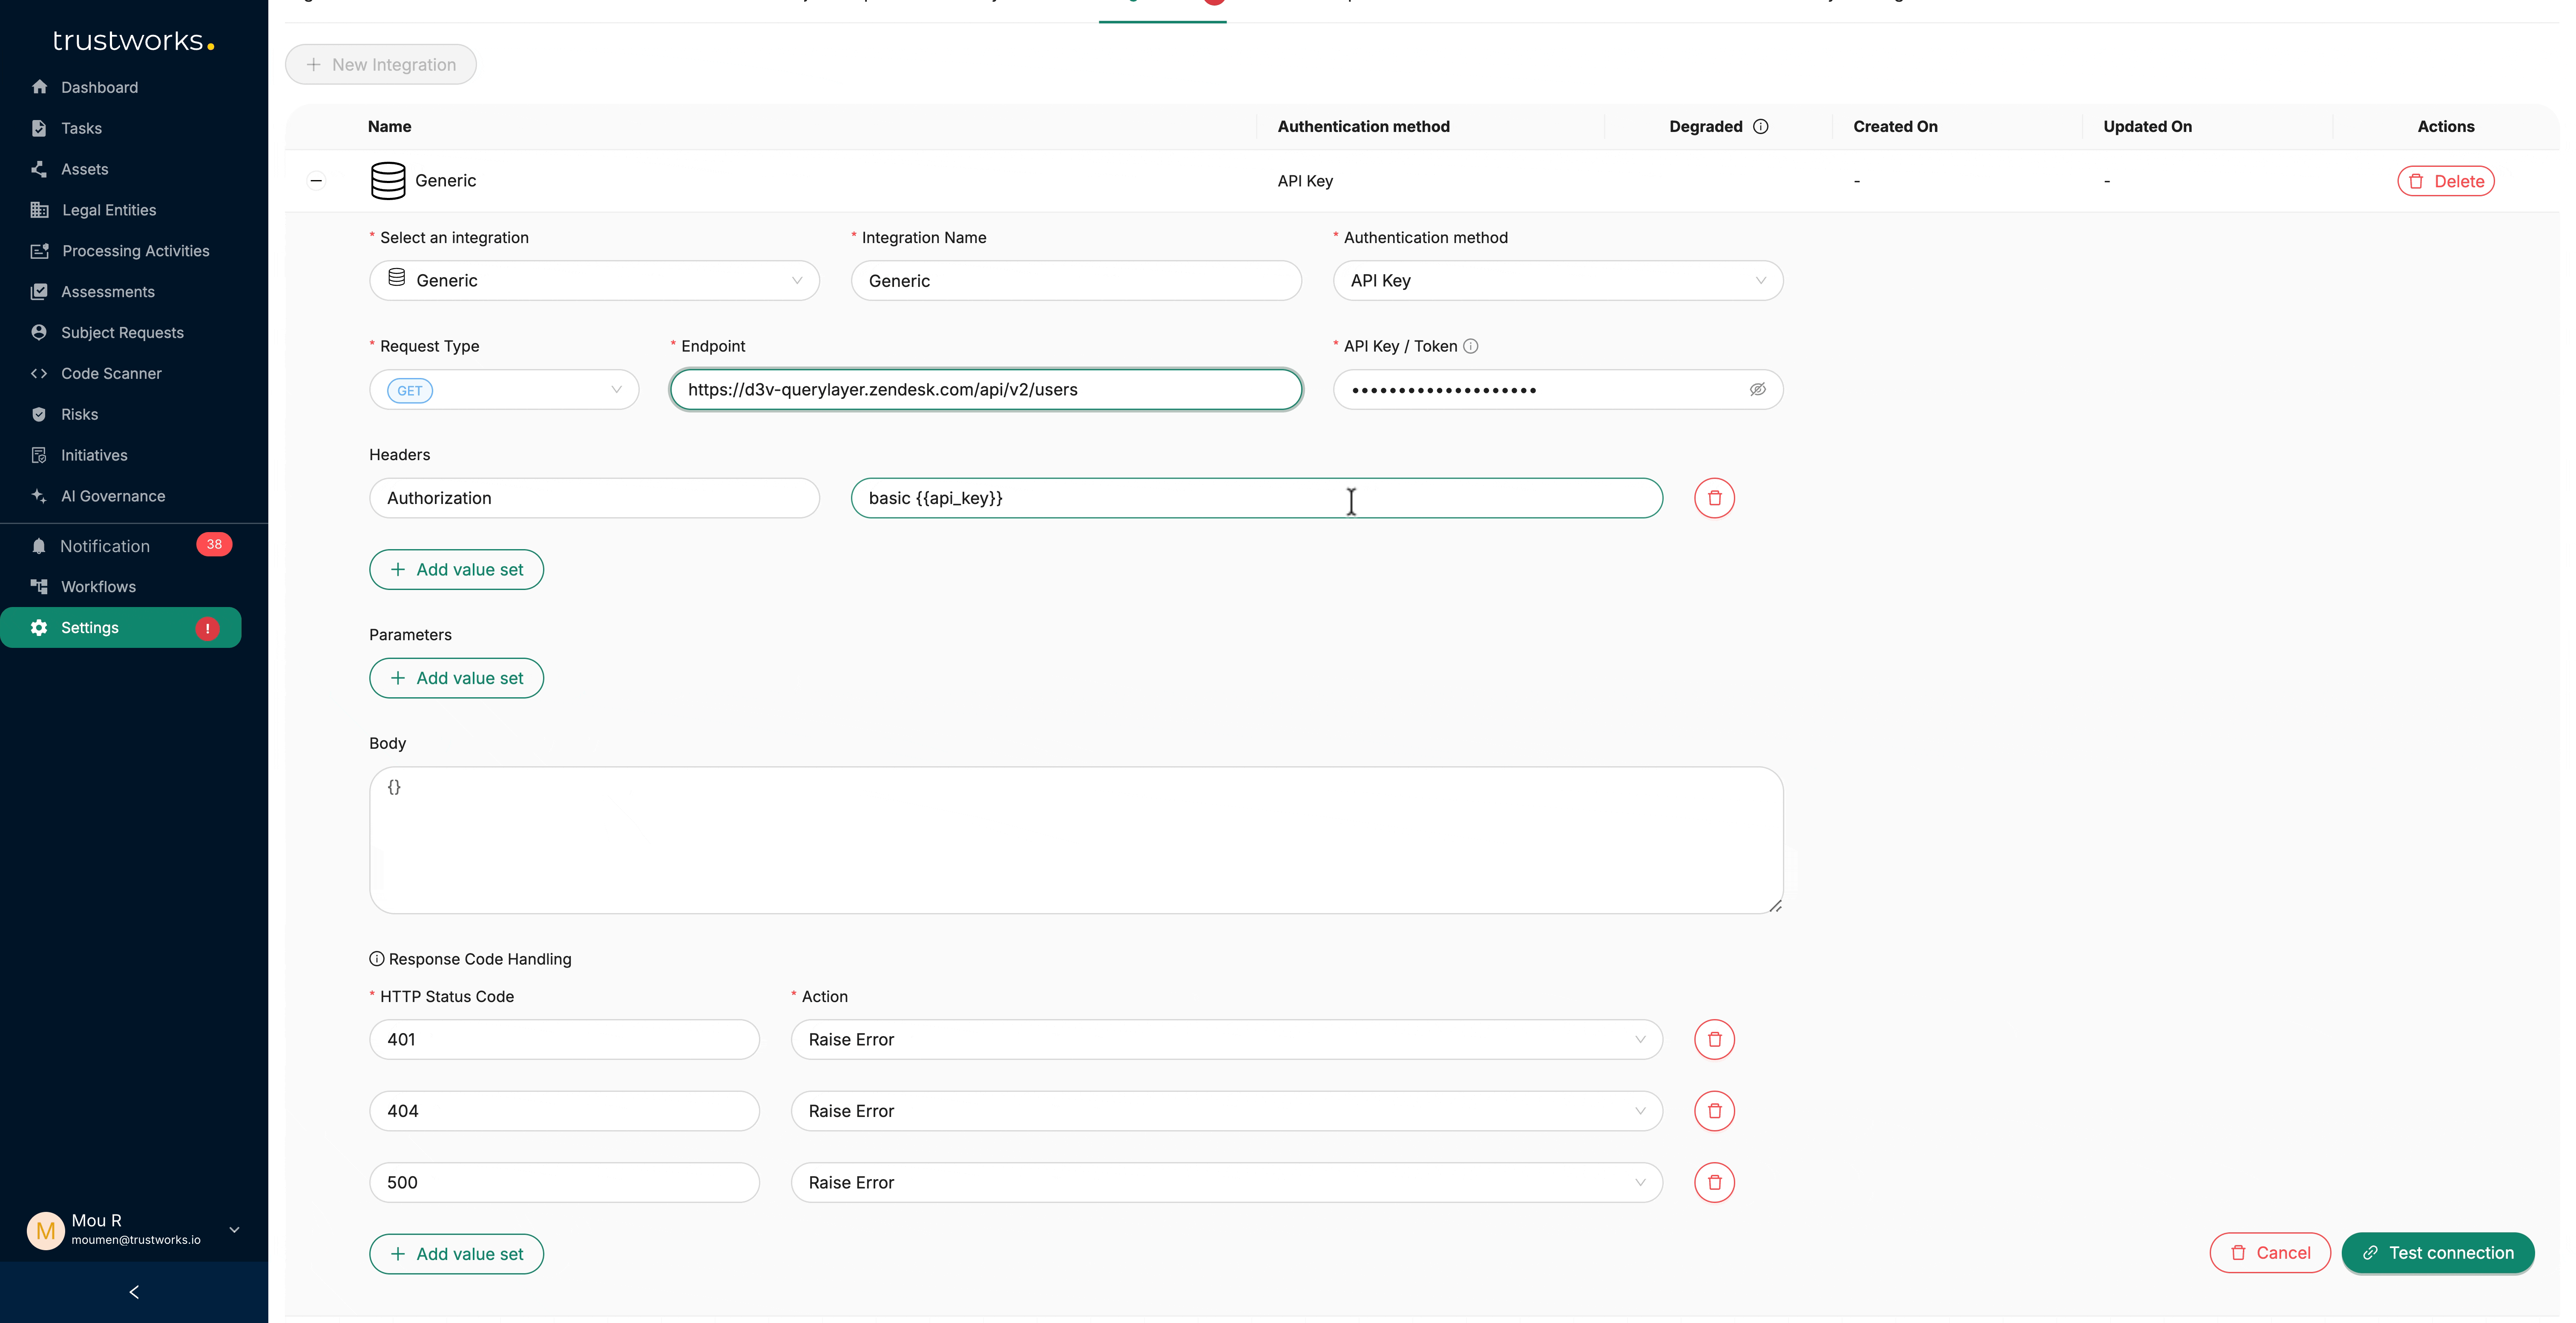Screen dimensions: 2576x1323
Task: Go to AI Governance in the sidebar
Action: click(113, 495)
